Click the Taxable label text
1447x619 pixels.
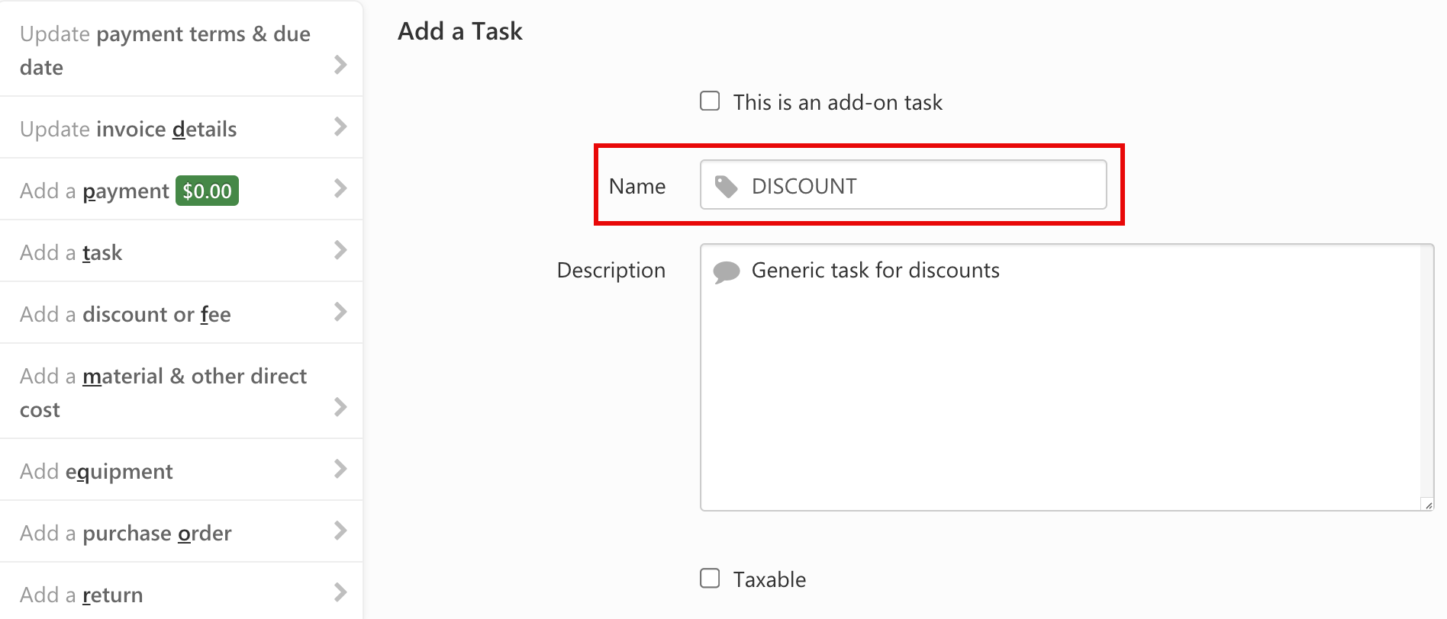(769, 579)
